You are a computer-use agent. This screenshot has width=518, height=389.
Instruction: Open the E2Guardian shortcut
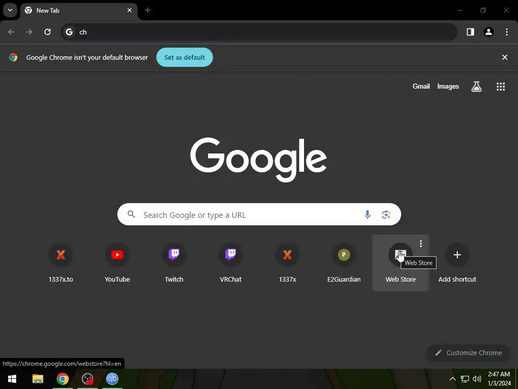pos(344,263)
